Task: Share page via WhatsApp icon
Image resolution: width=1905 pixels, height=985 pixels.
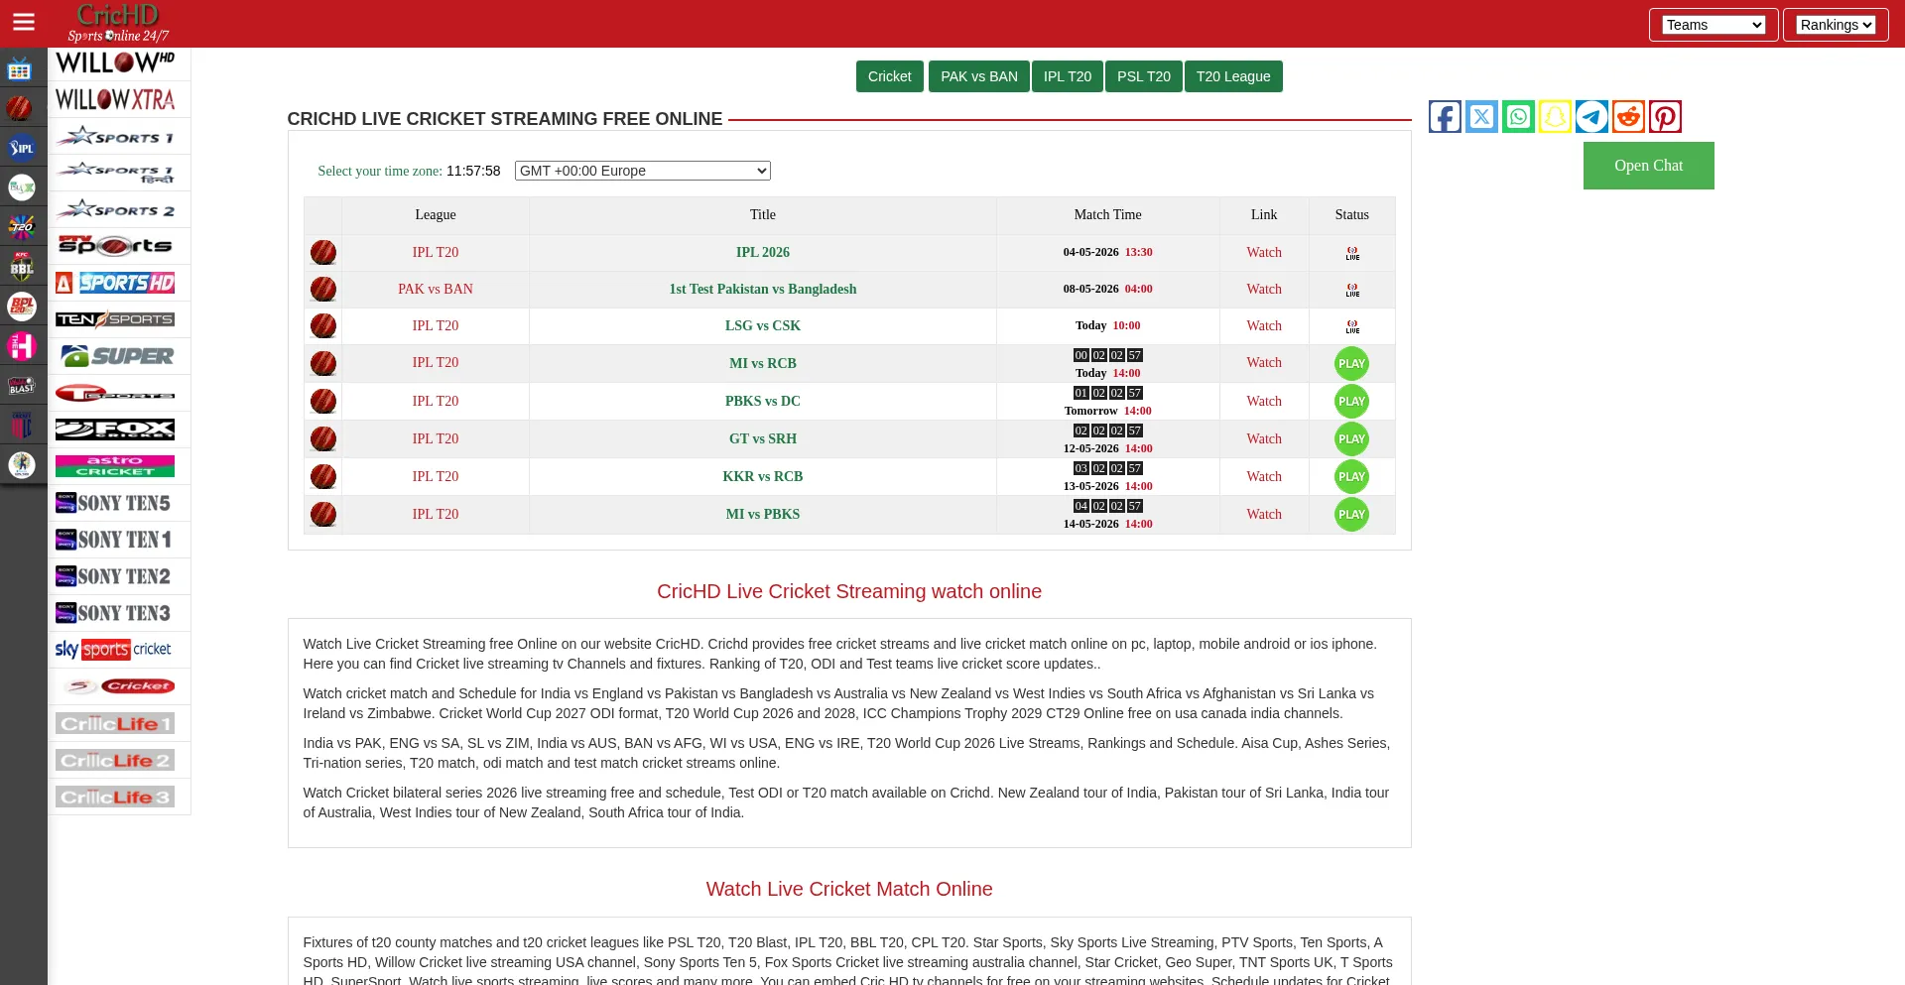Action: 1518,116
